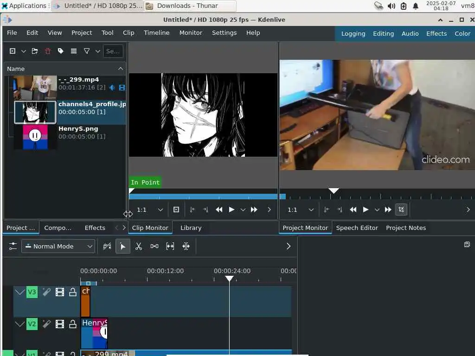Click the red Delete Clip icon
The image size is (475, 356).
[x=48, y=51]
